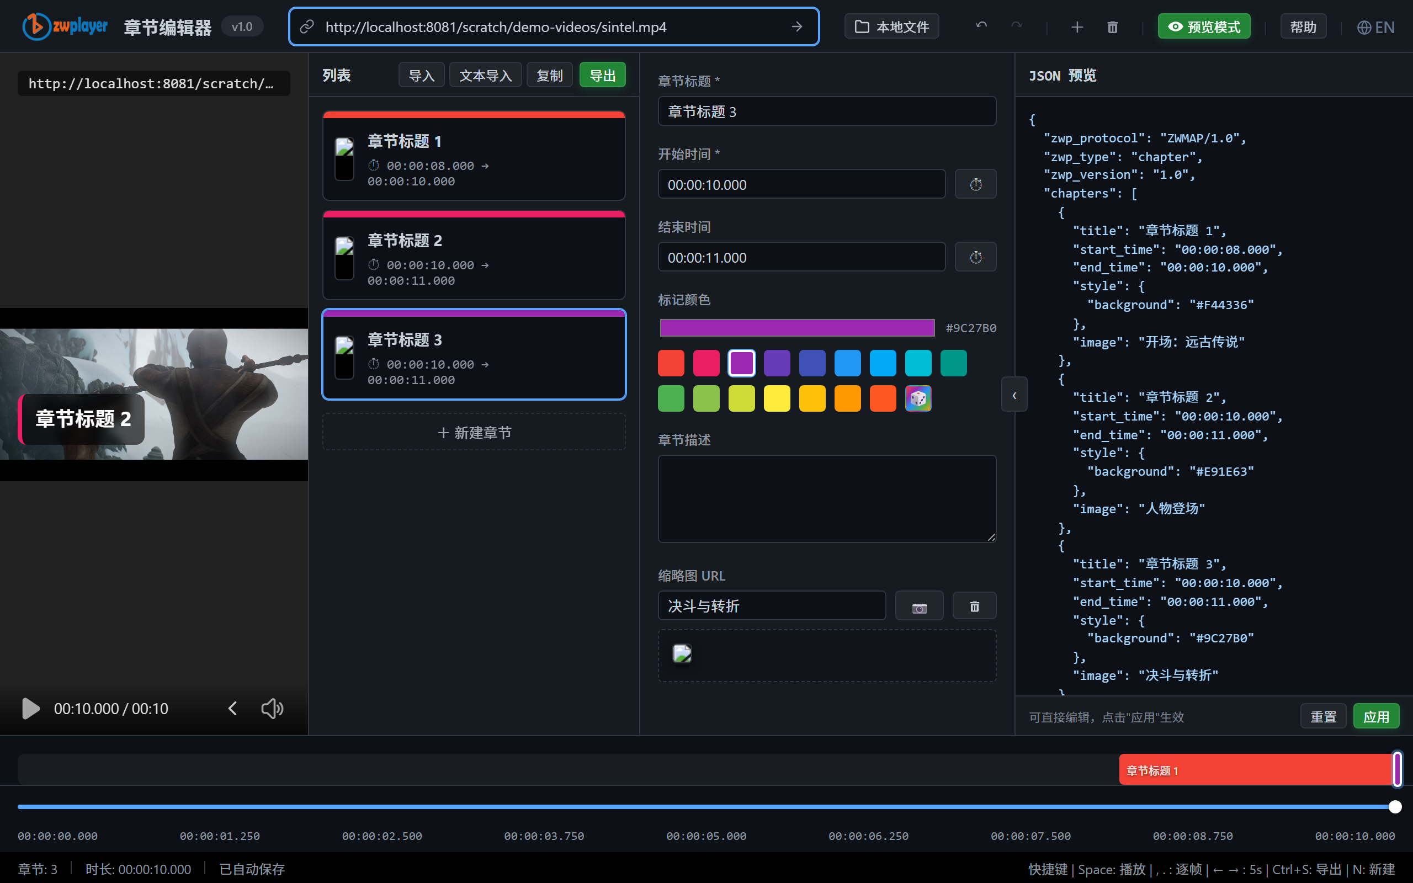The height and width of the screenshot is (883, 1413).
Task: Pick the red color swatch
Action: (x=671, y=363)
